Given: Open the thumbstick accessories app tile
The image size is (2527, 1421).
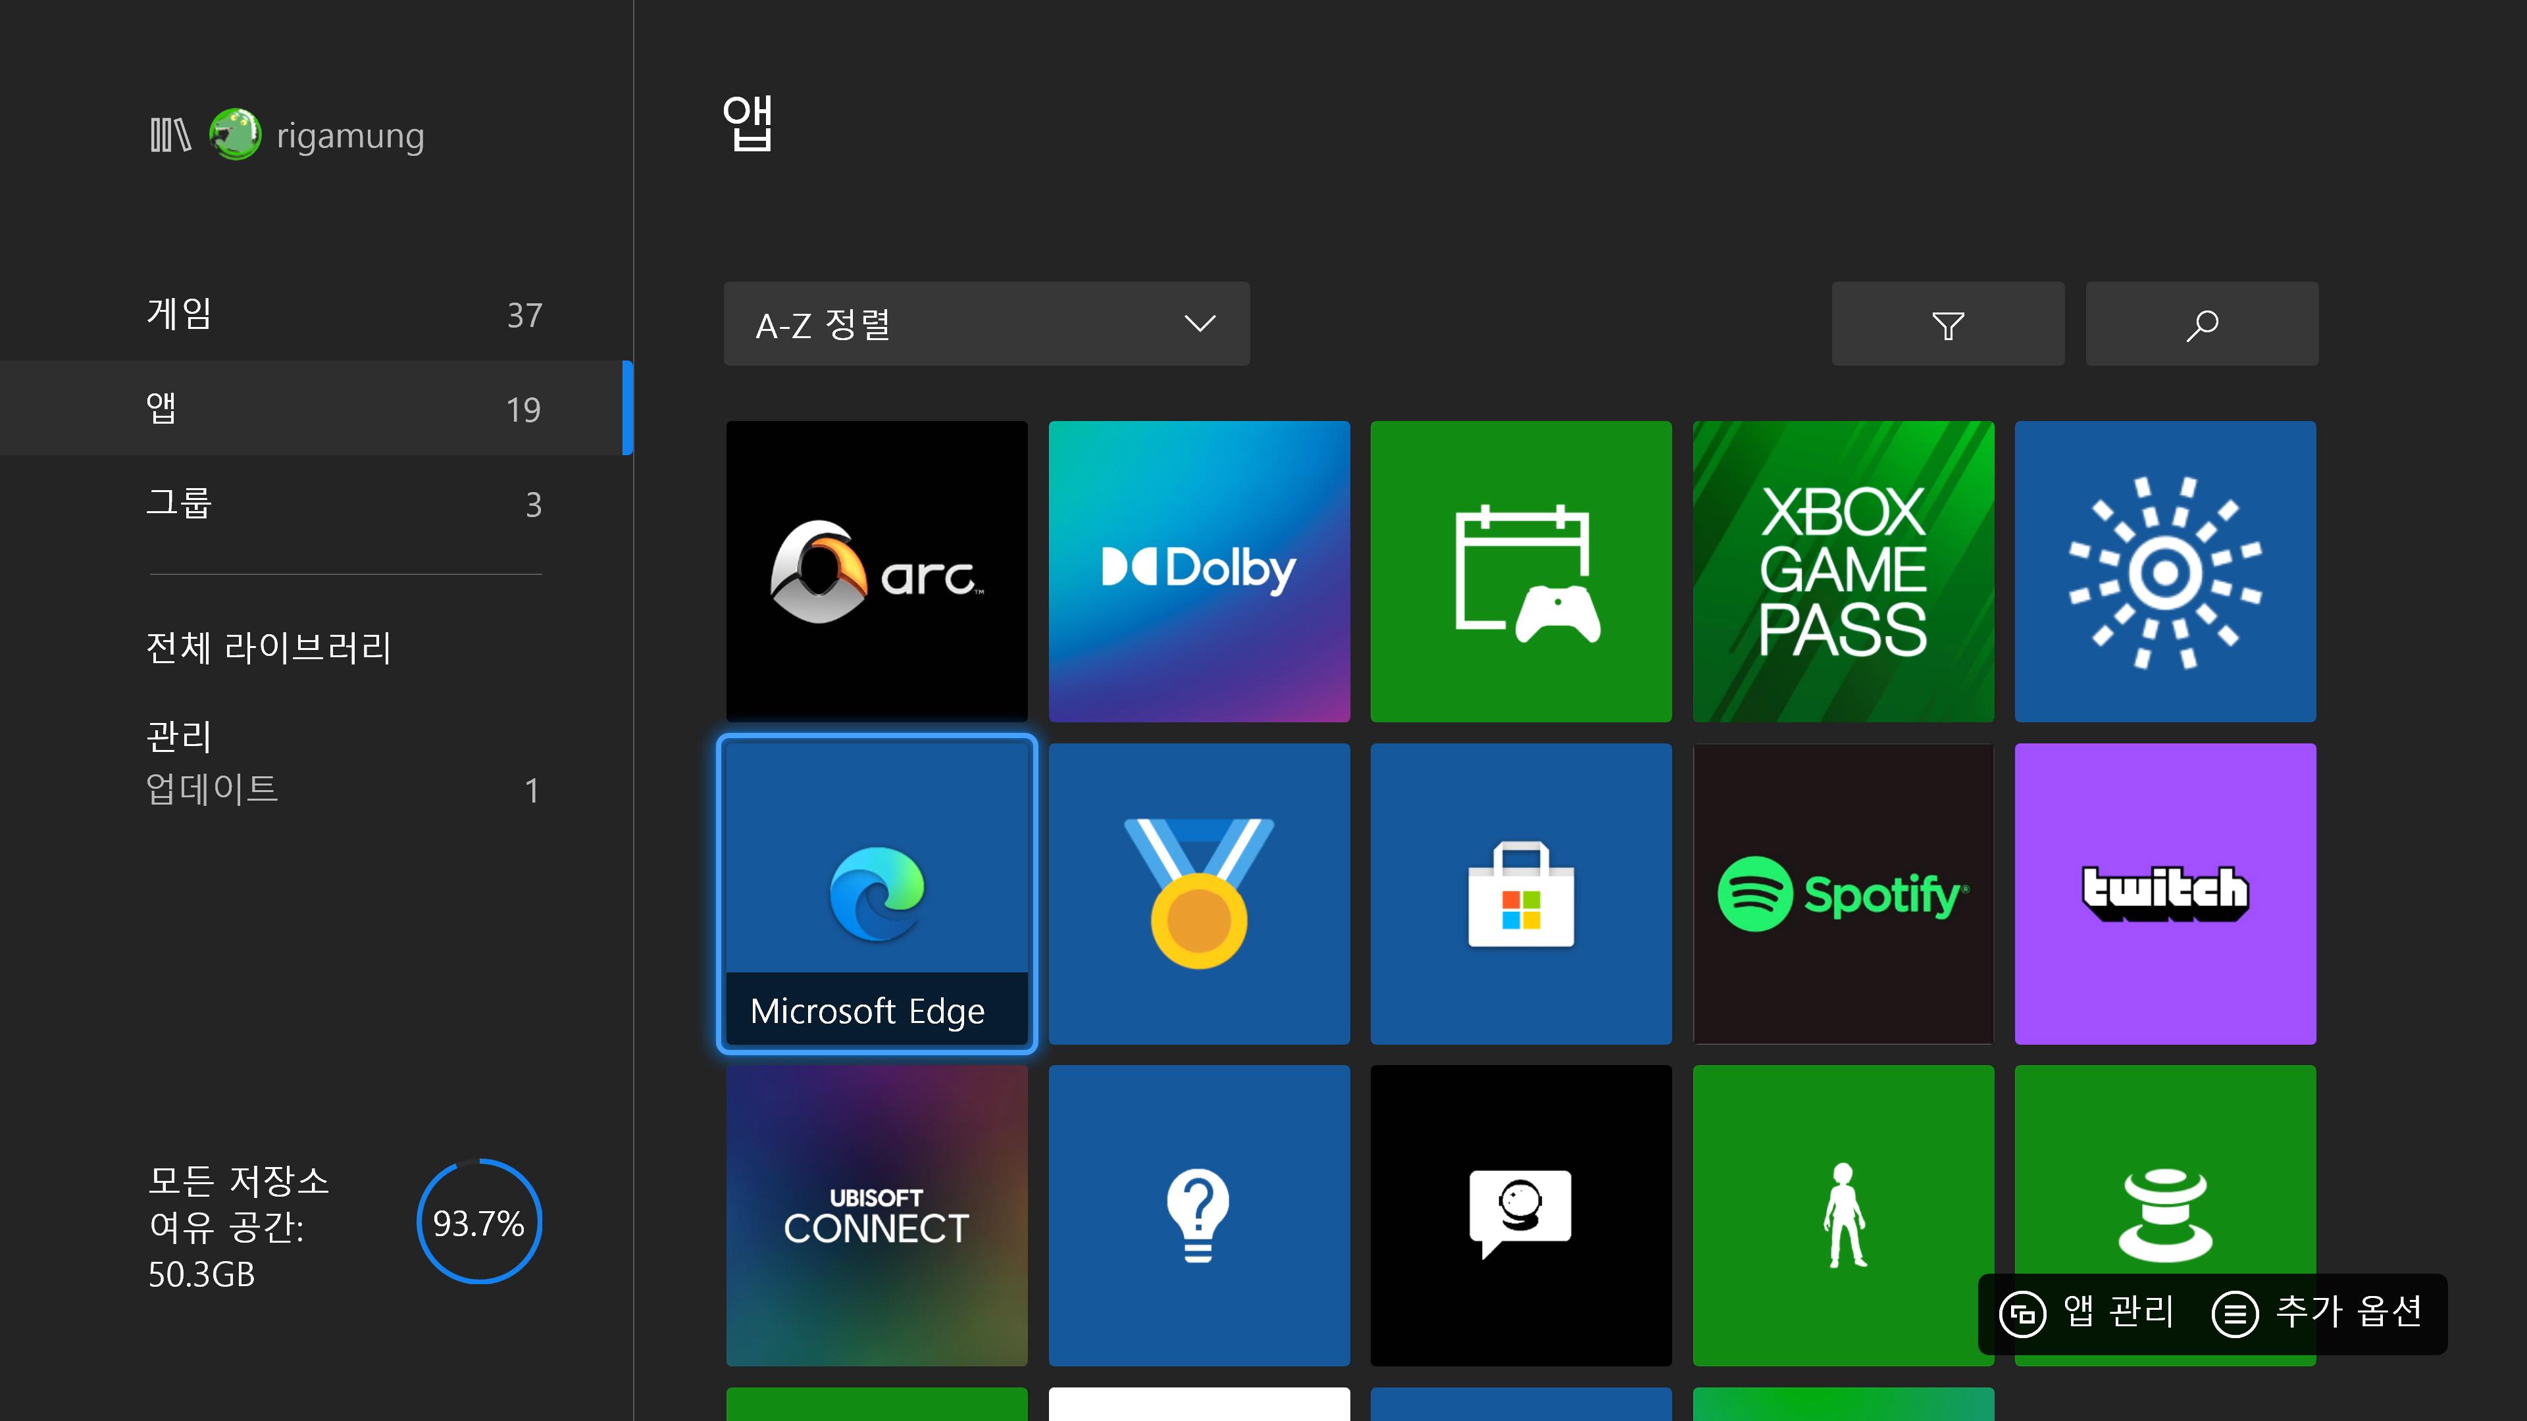Looking at the screenshot, I should click(x=2165, y=1215).
